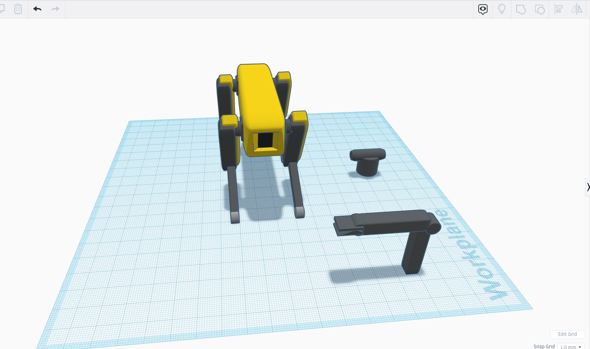Screen dimensions: 590x349
Task: Toggle the notes visibility eye icon
Action: click(x=483, y=9)
